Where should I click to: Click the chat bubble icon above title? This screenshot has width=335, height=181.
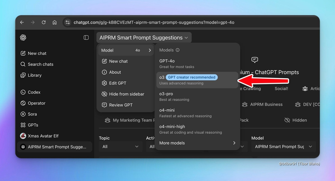click(x=255, y=60)
